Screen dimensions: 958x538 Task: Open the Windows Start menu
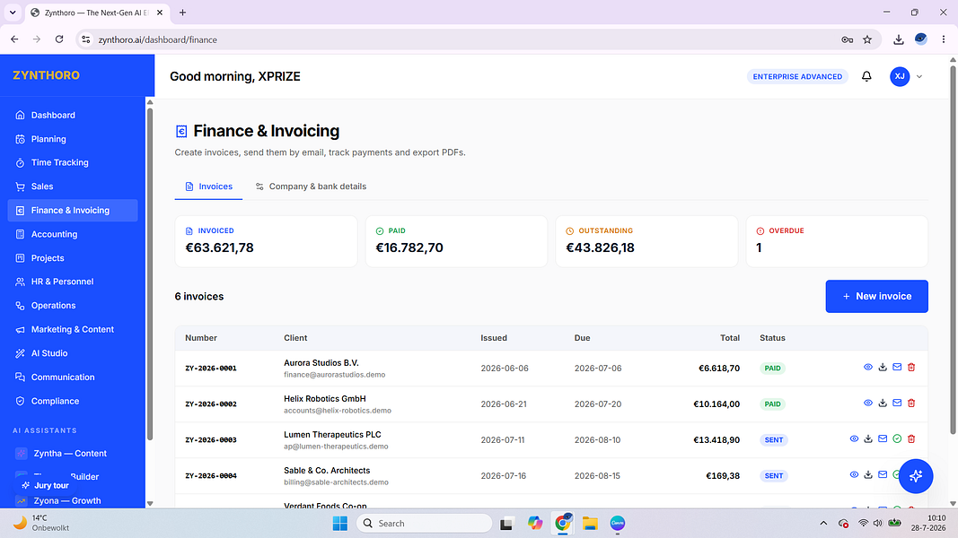click(340, 524)
